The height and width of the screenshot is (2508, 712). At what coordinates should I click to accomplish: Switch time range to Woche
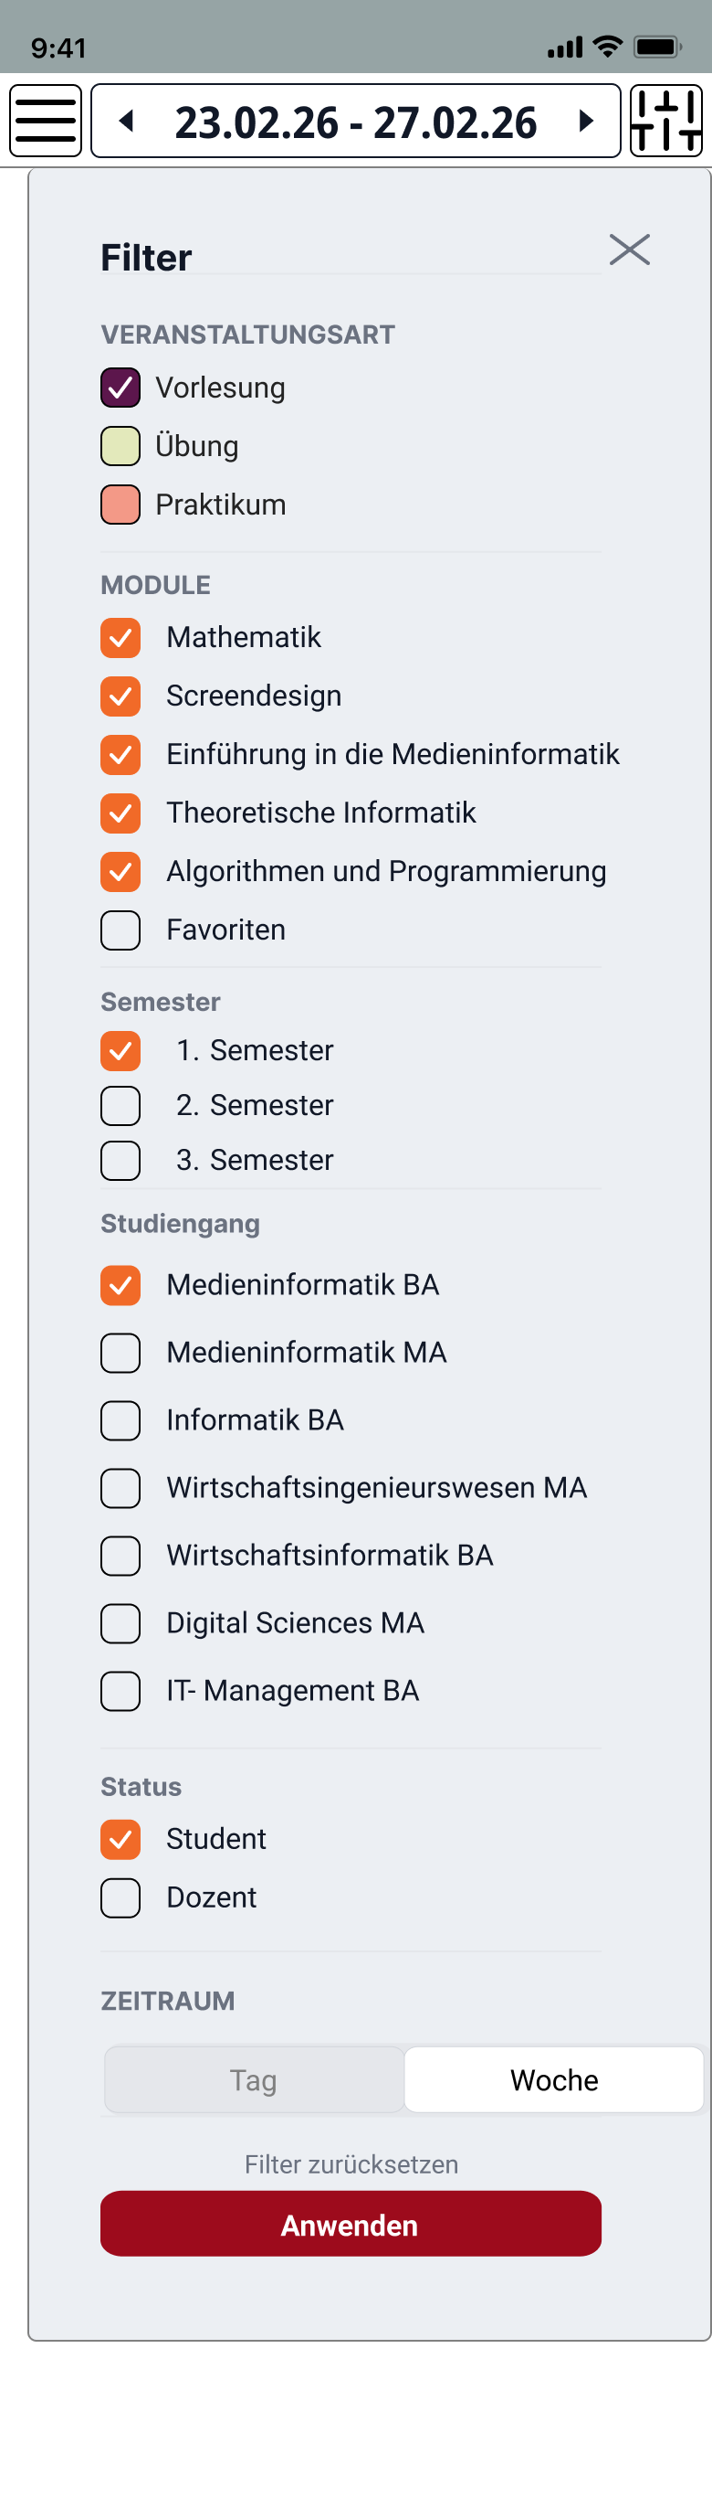553,2079
